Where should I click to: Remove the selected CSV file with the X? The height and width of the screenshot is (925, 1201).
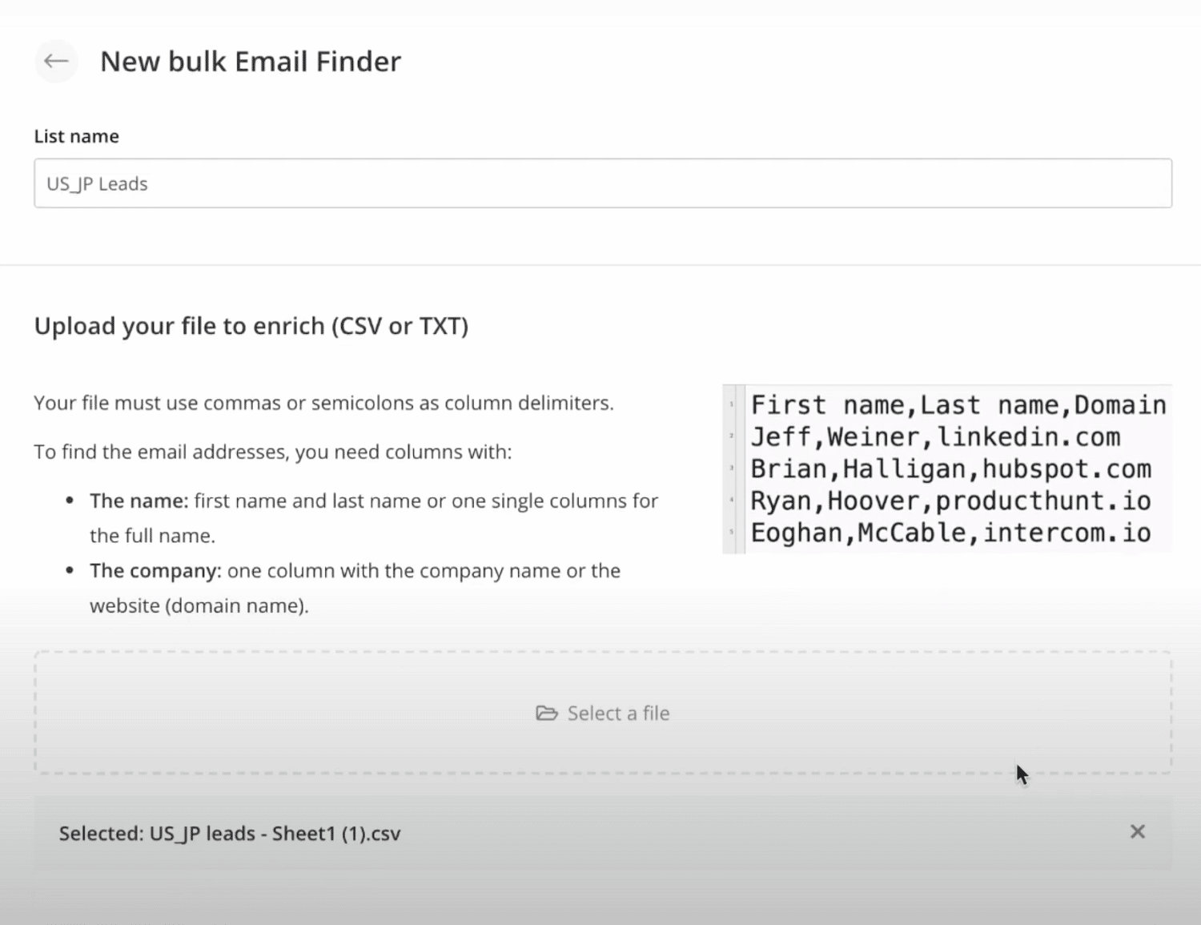[x=1137, y=832]
